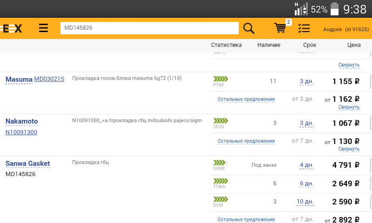
Task: Click TTWA supplier statistics arrows icon
Action: click(220, 181)
